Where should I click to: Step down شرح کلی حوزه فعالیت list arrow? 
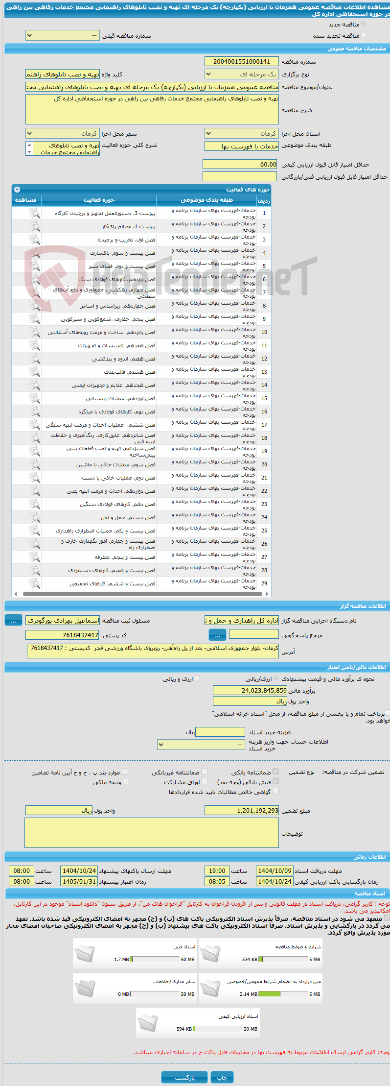[29, 152]
